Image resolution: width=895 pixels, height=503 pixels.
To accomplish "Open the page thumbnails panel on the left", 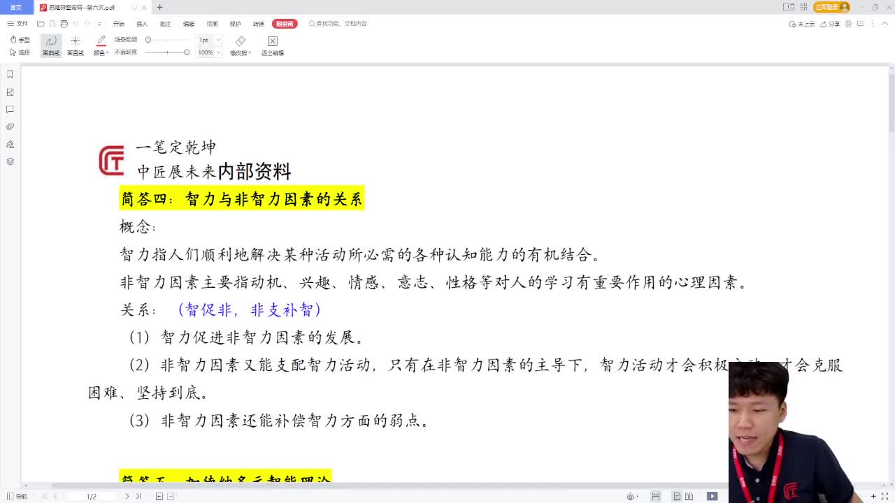I will coord(10,92).
